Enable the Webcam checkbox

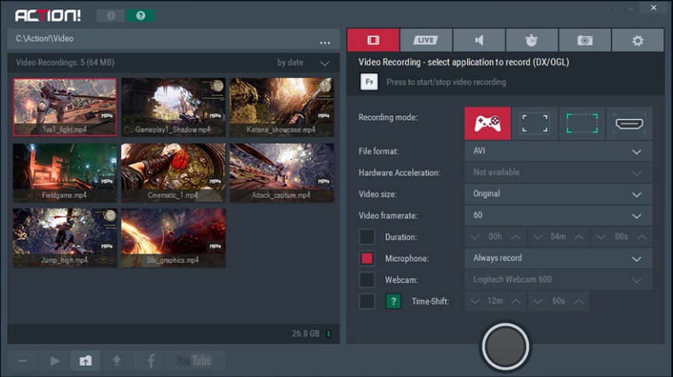[367, 280]
